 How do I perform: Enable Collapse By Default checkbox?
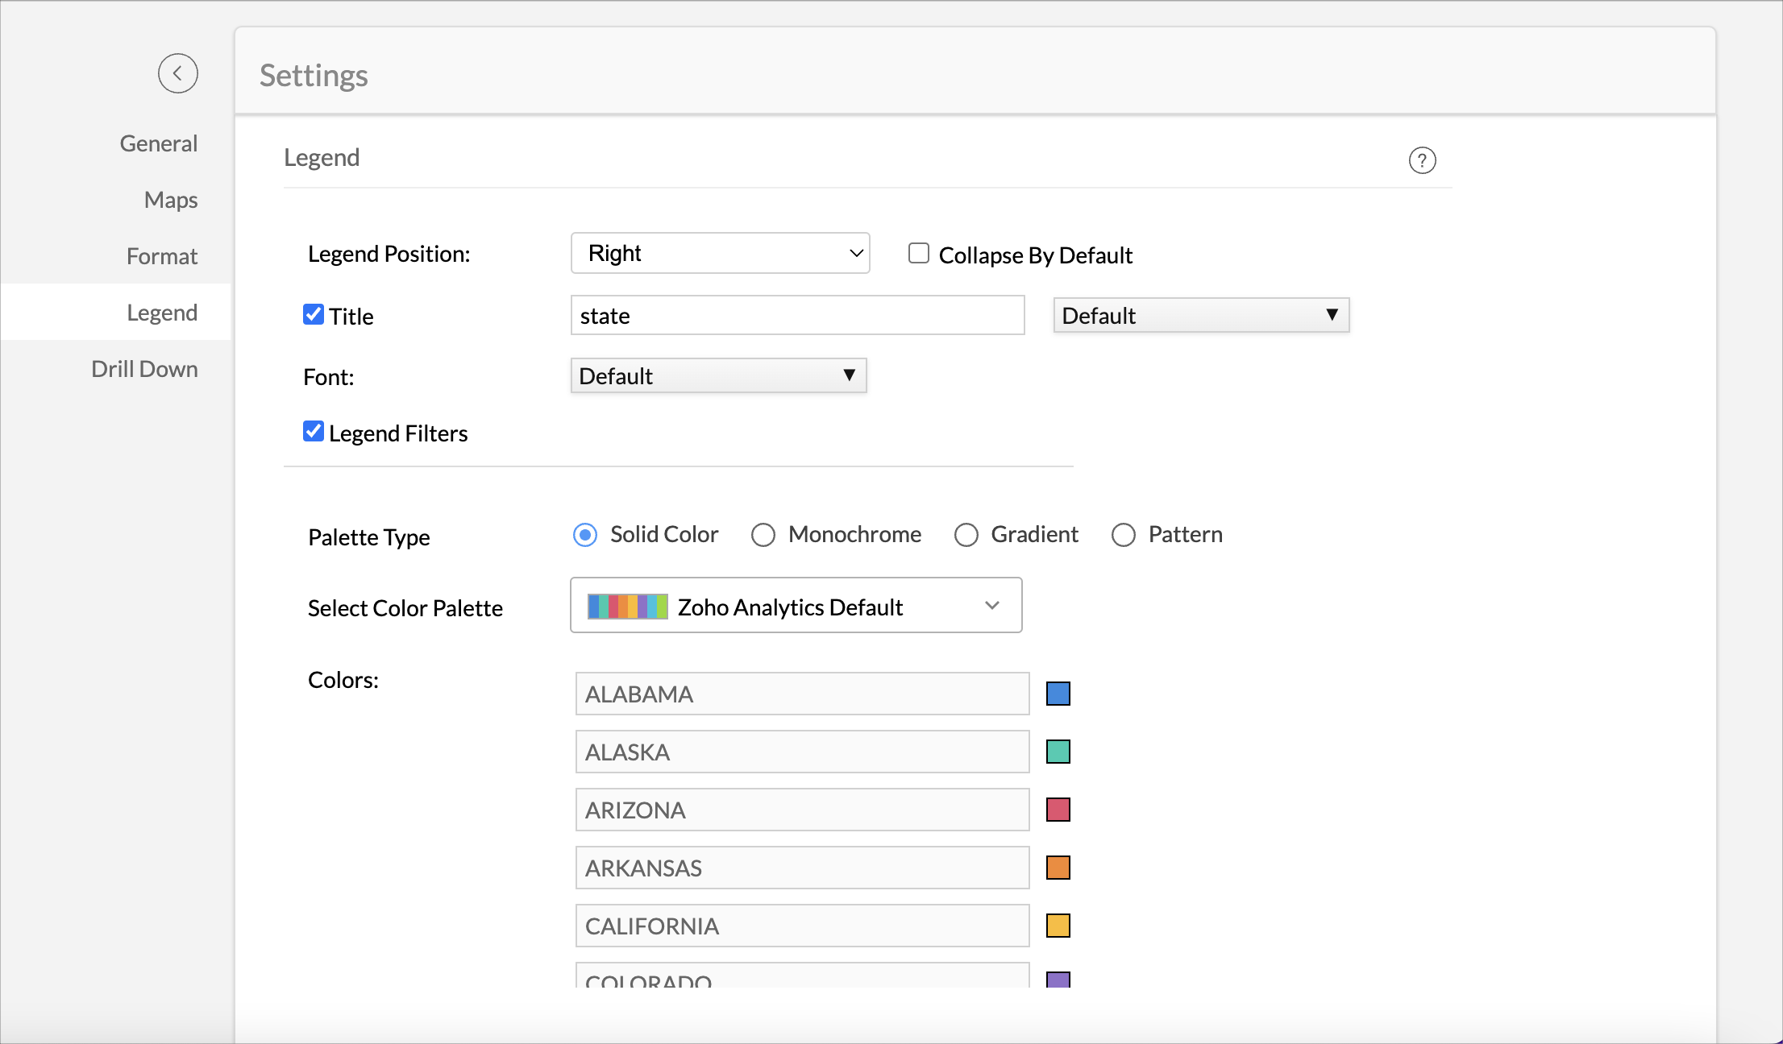point(919,254)
